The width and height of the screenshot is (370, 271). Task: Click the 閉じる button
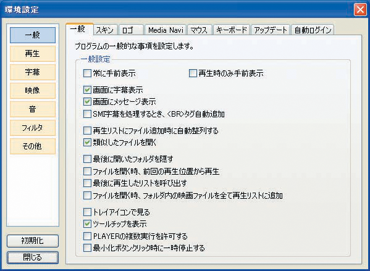[x=33, y=257]
